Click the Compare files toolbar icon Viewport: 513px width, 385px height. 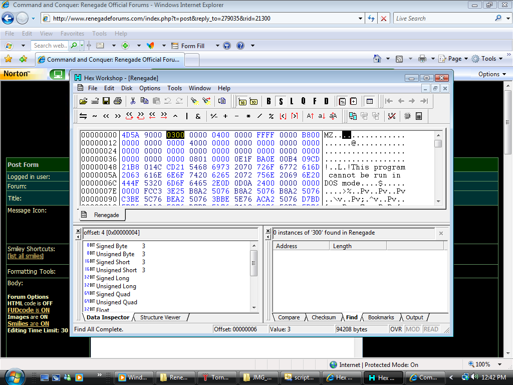click(353, 116)
